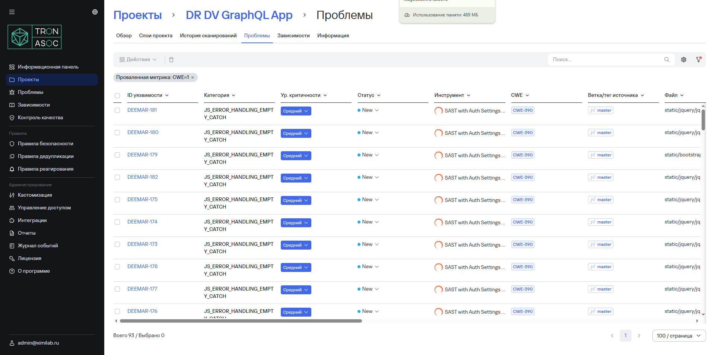Open Интеграции in sidebar

tap(32, 220)
